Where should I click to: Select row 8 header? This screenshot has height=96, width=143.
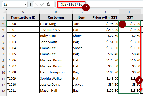click(x=3, y=60)
